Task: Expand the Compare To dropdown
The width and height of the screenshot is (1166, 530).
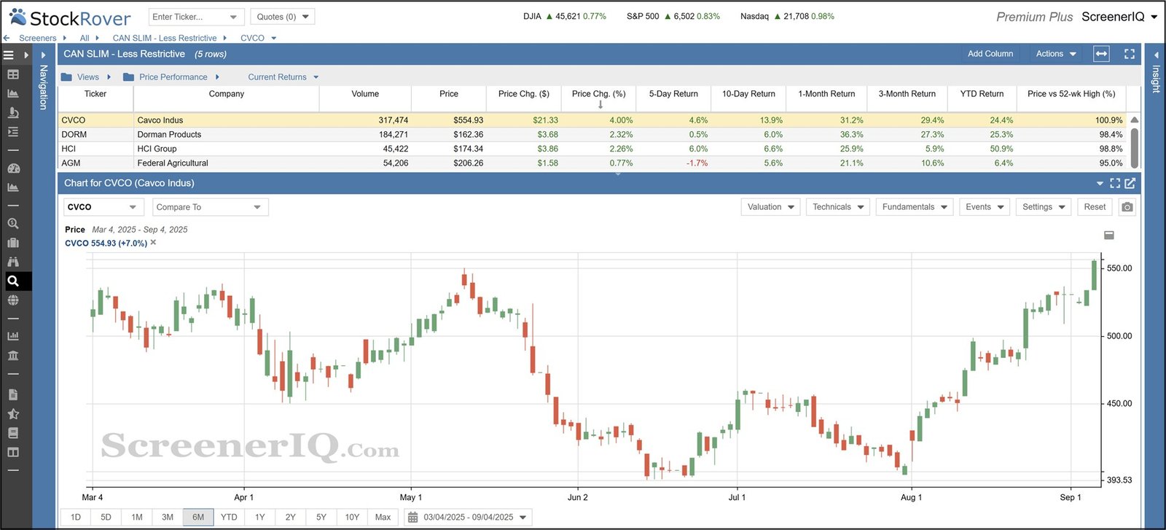Action: 208,207
